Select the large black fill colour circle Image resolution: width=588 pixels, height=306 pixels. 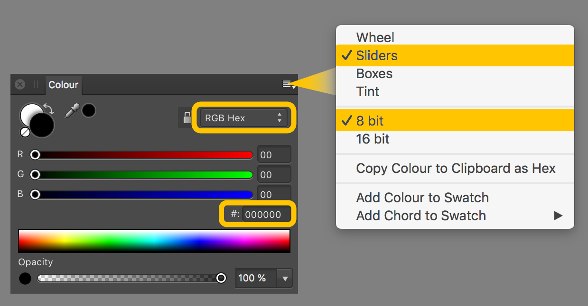coord(43,125)
